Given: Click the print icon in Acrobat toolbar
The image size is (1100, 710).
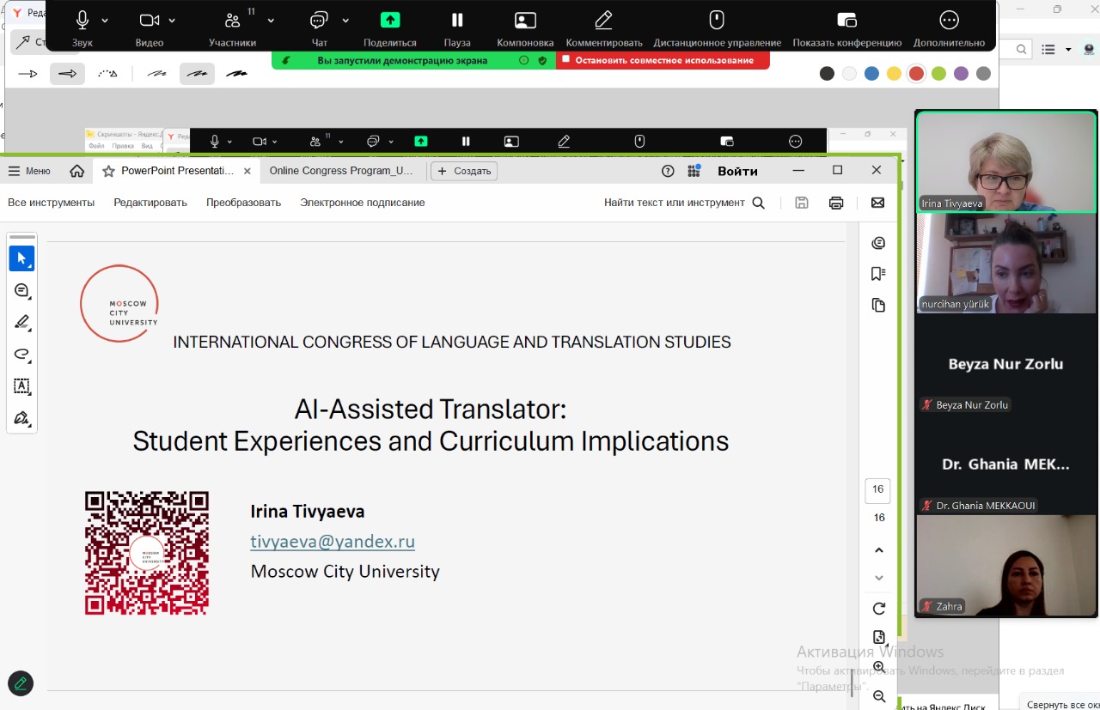Looking at the screenshot, I should point(836,203).
